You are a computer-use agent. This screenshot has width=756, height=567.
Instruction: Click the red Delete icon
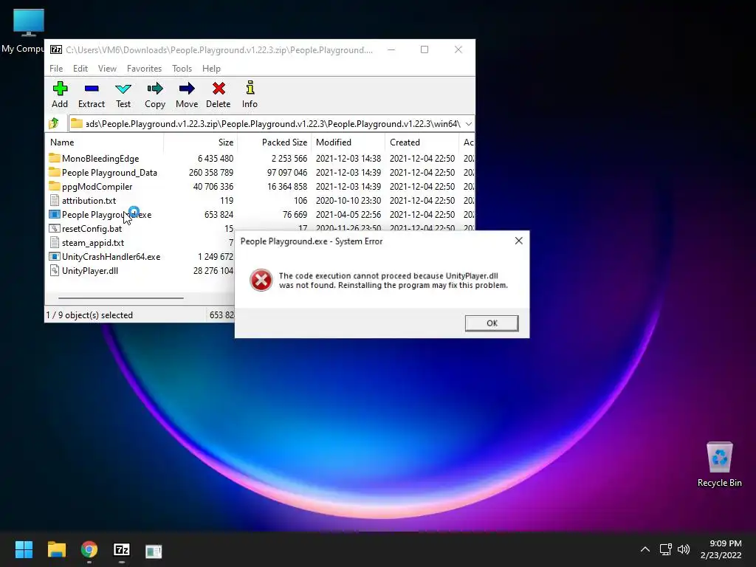[x=219, y=89]
